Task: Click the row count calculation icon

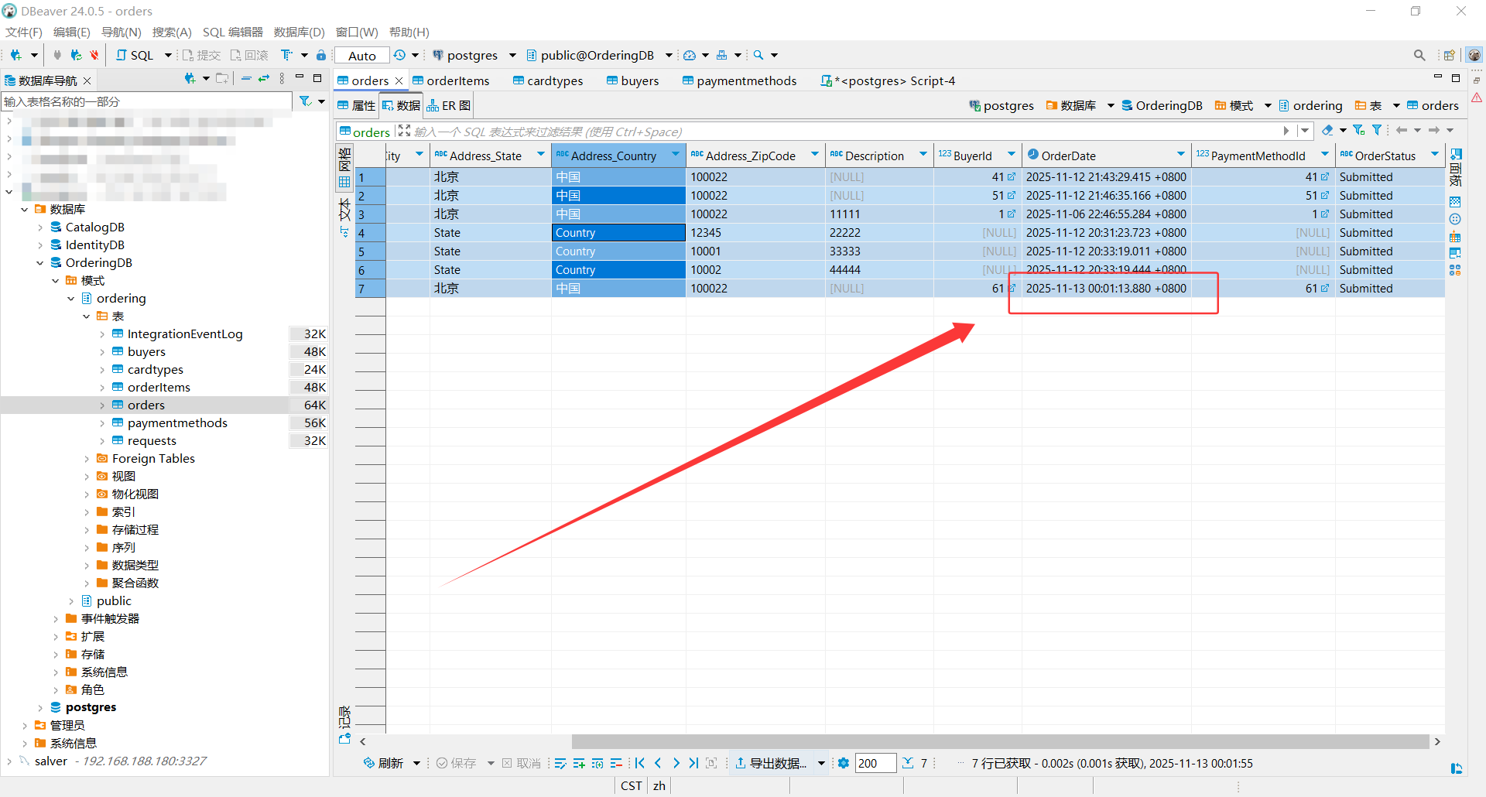Action: [908, 763]
